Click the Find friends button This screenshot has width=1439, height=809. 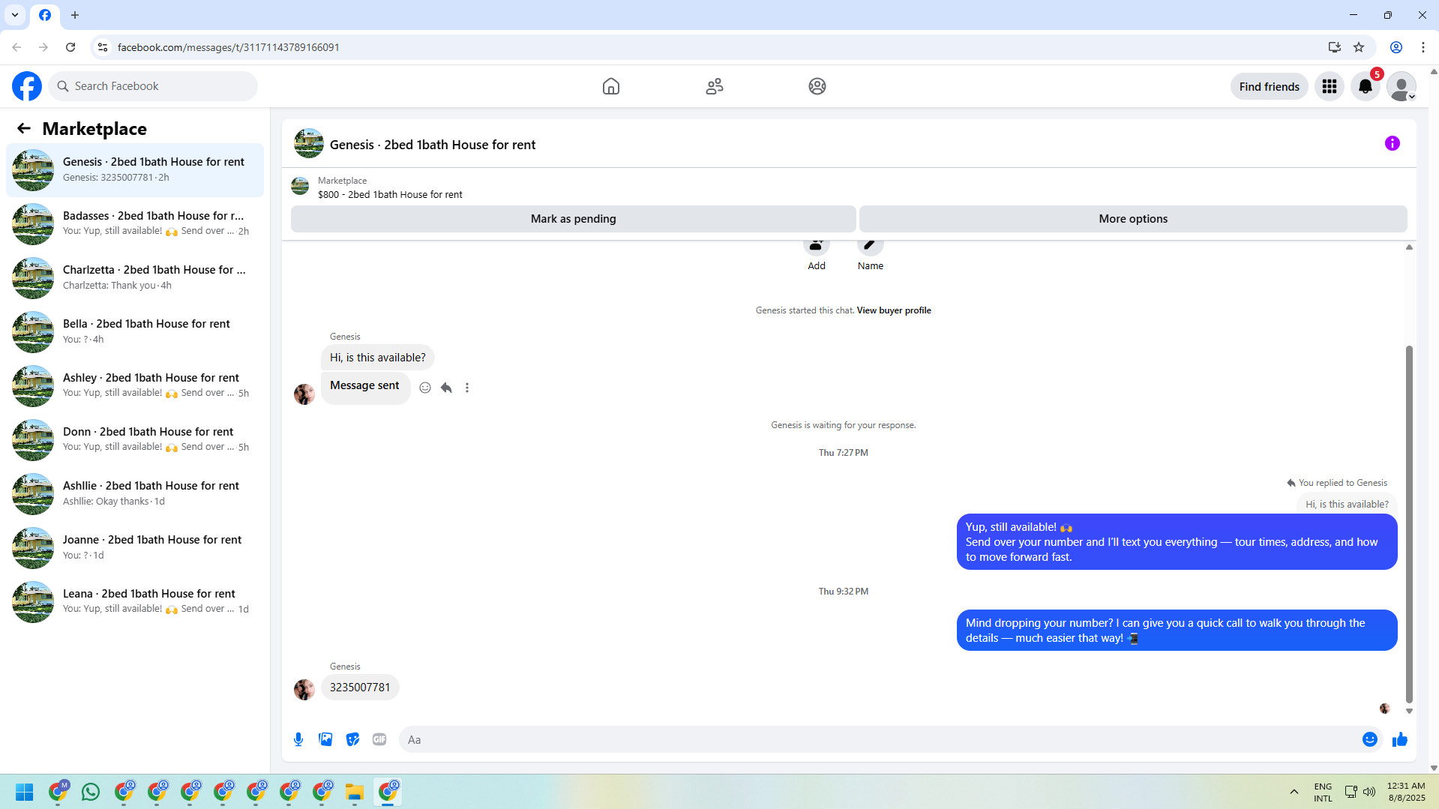[1269, 86]
